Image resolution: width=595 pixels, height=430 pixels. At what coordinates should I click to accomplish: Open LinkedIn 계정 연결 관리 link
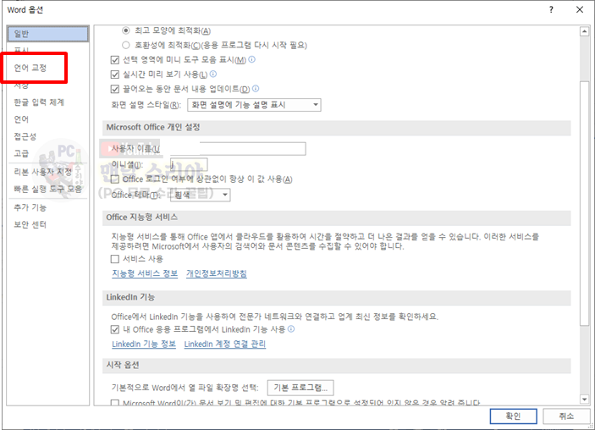(225, 345)
